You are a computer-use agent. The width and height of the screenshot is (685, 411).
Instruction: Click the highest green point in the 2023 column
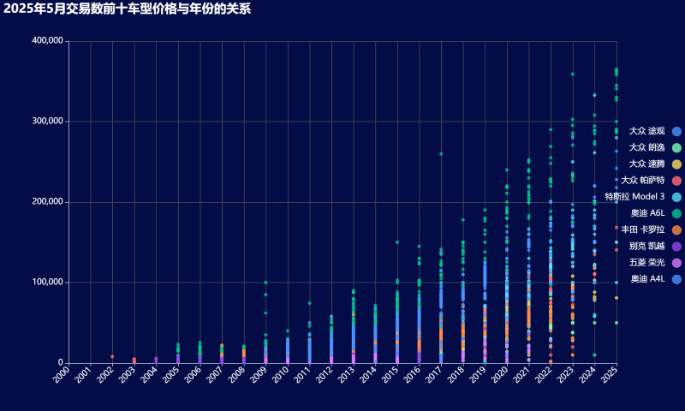(x=572, y=74)
